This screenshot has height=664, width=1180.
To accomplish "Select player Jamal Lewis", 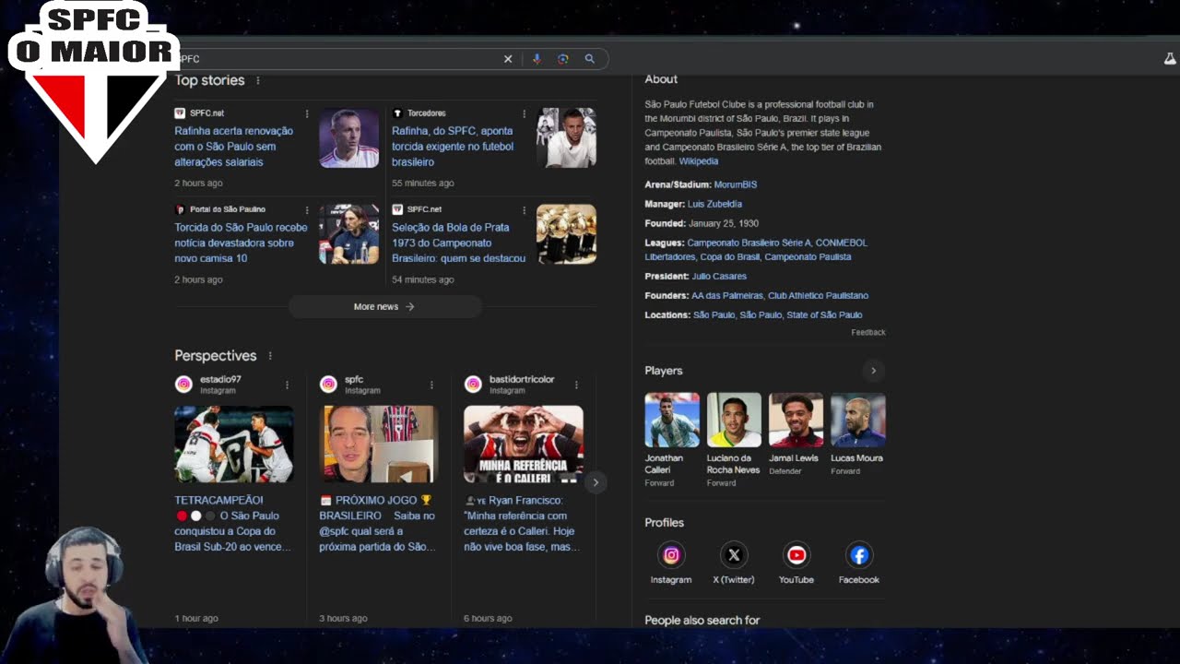I will click(796, 434).
